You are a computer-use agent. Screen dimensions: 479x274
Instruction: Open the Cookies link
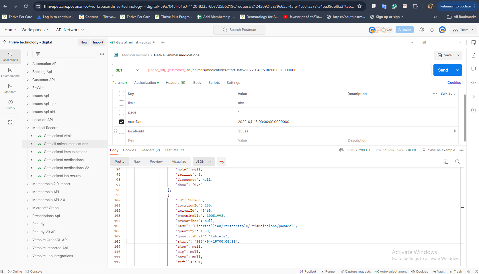(x=454, y=83)
